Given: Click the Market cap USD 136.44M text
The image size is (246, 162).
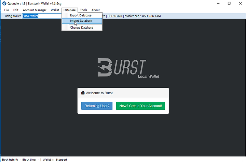Looking at the screenshot, I should [x=142, y=16].
